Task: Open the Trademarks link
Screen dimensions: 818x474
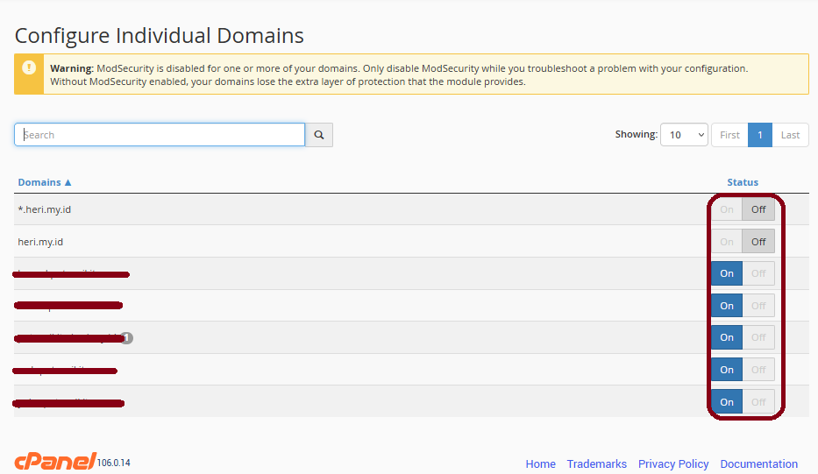Action: [596, 464]
